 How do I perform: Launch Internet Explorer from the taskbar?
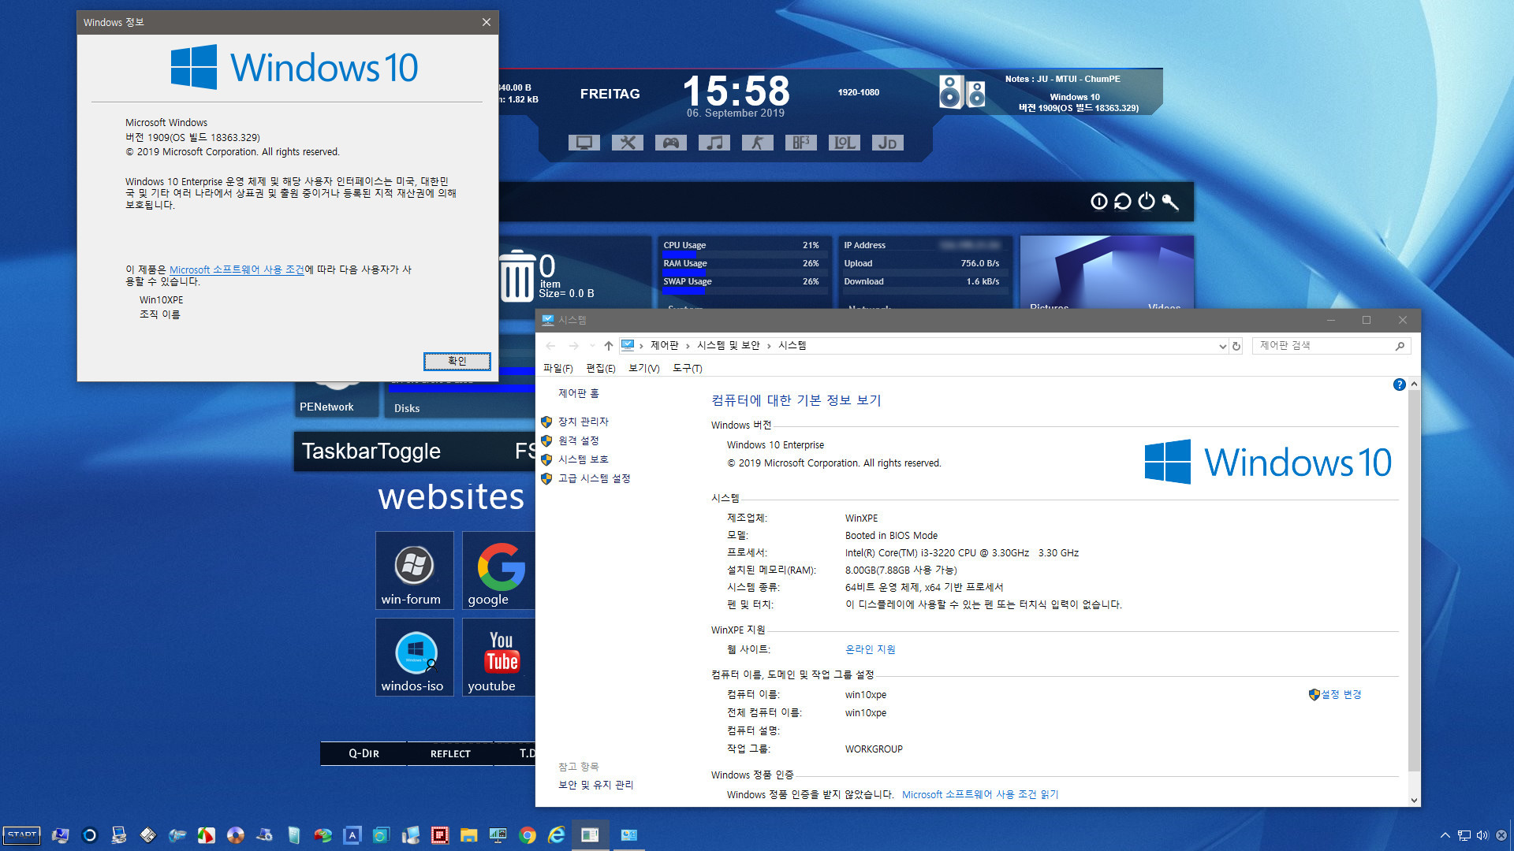click(557, 835)
